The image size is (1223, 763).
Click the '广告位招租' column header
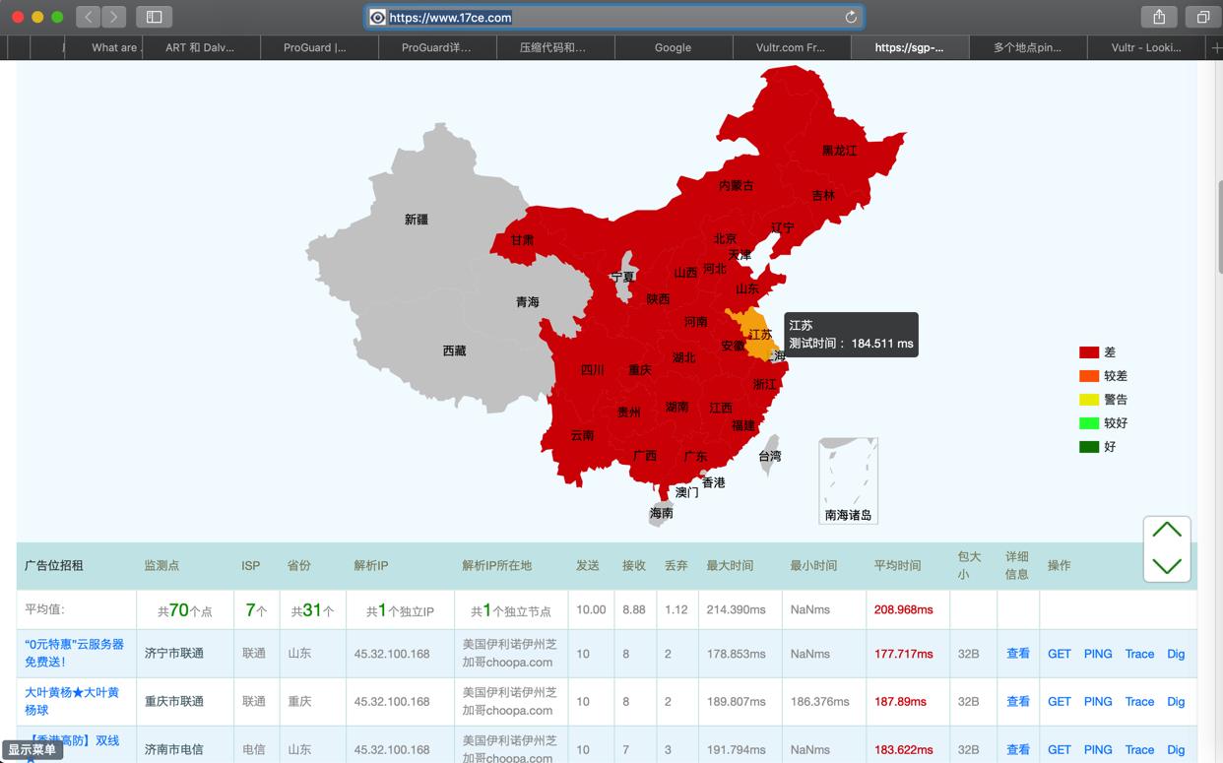[54, 566]
